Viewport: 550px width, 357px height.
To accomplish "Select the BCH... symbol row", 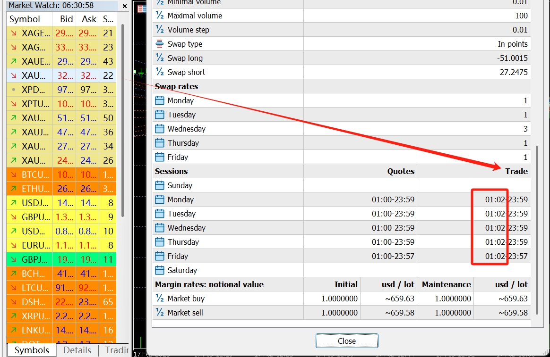I will [61, 274].
